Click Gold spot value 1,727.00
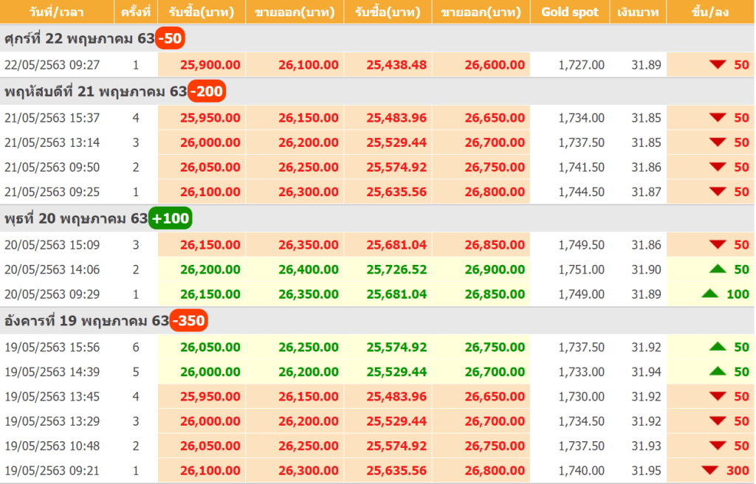This screenshot has height=484, width=756. [x=581, y=65]
